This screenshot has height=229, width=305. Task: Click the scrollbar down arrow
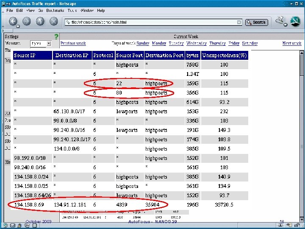(302, 220)
